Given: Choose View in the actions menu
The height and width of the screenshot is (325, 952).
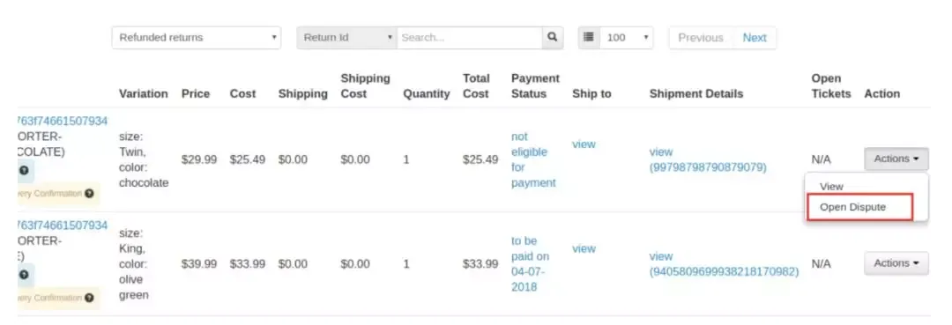Looking at the screenshot, I should 831,187.
